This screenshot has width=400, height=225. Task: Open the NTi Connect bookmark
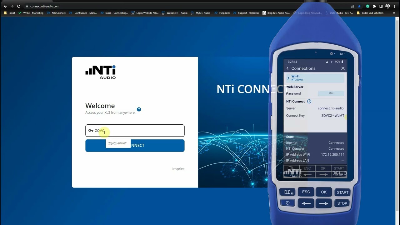56,13
